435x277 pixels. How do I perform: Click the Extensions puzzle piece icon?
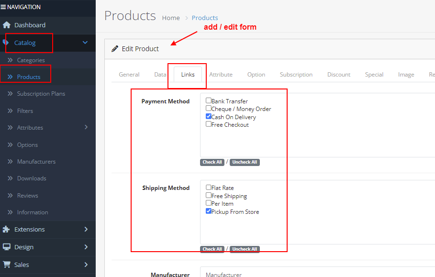pos(6,229)
